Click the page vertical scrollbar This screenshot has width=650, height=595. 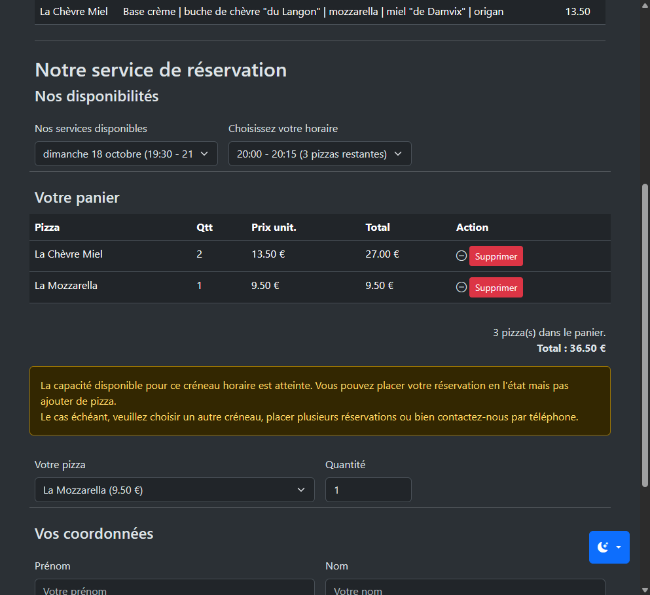(645, 335)
